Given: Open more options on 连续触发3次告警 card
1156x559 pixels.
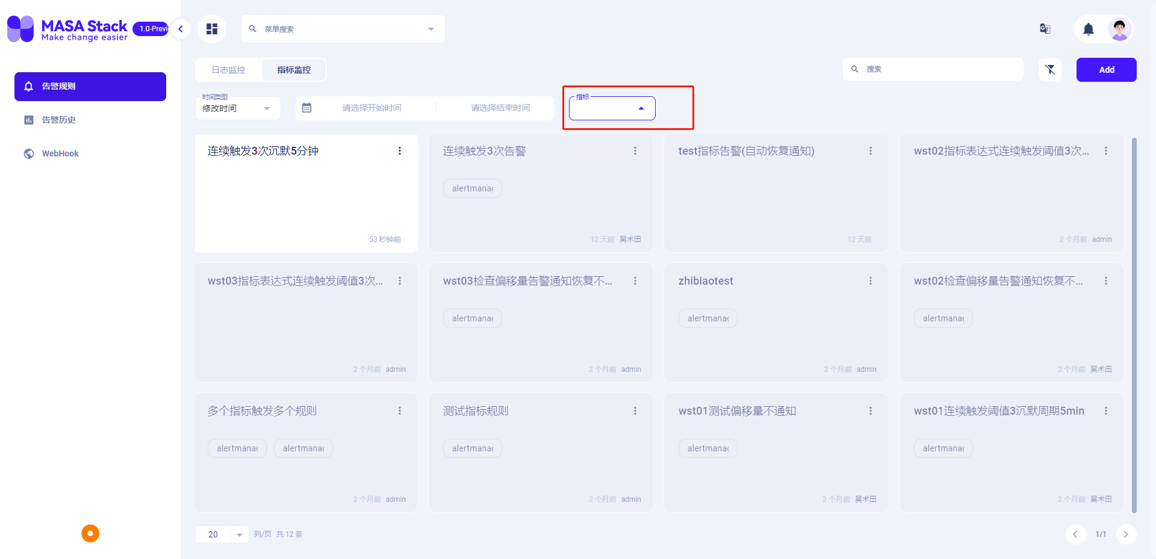Looking at the screenshot, I should tap(635, 151).
